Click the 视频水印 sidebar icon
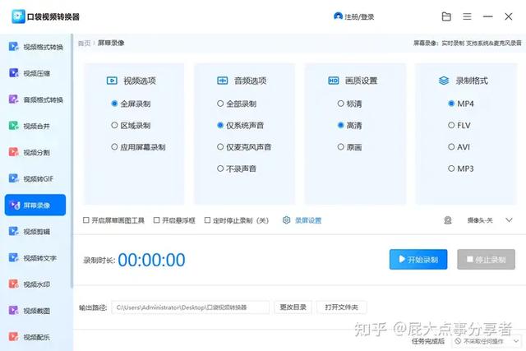The image size is (526, 351). [13, 284]
